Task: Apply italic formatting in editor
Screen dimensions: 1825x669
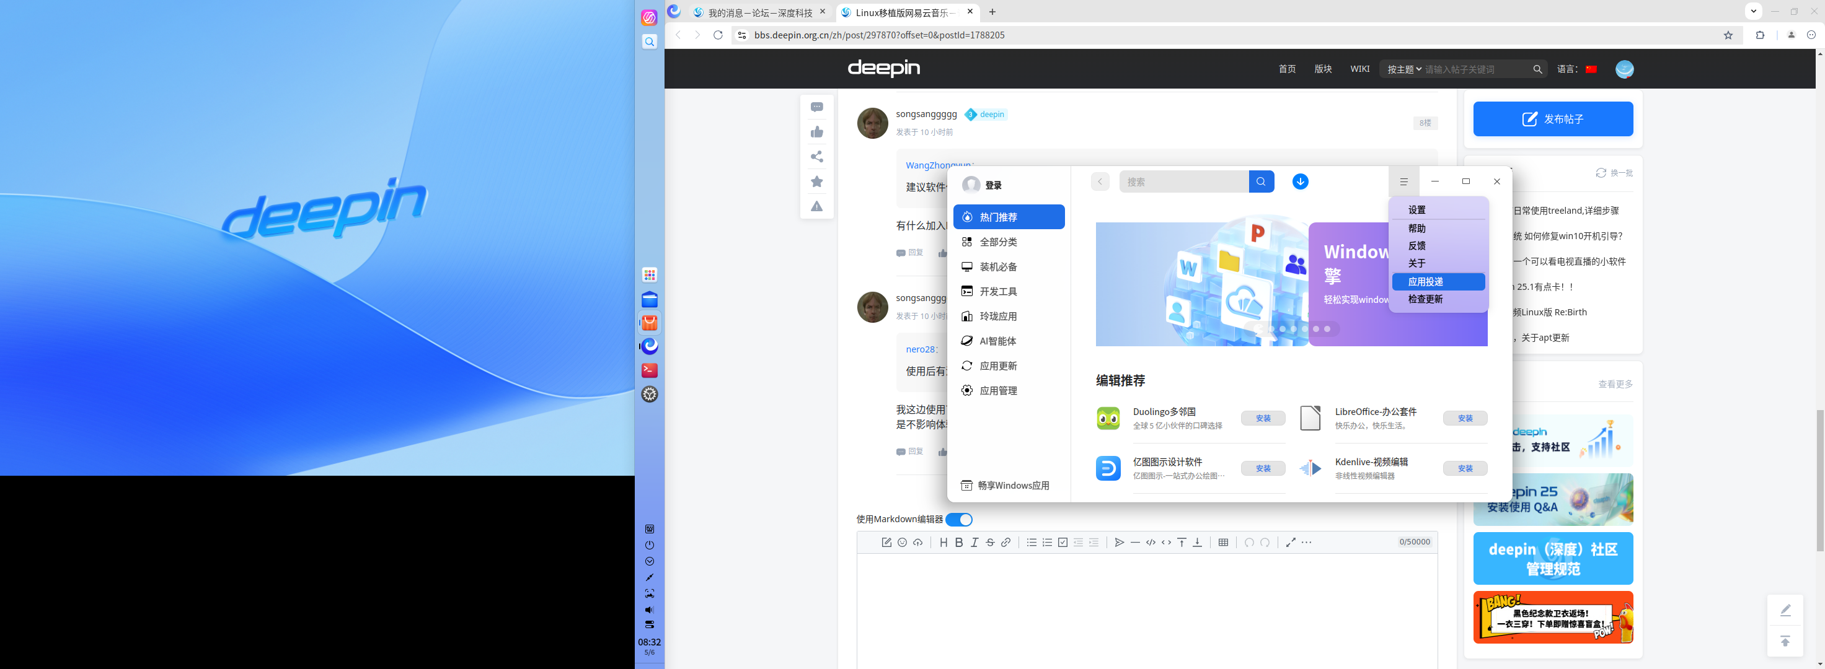Action: tap(974, 542)
